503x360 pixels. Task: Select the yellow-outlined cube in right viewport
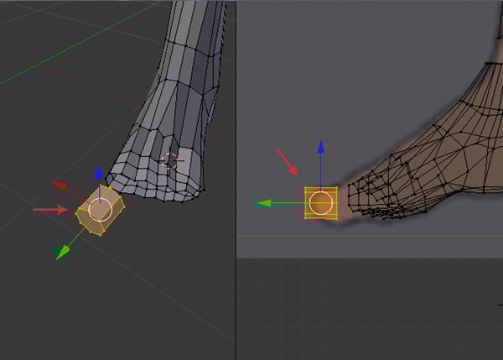tap(321, 203)
